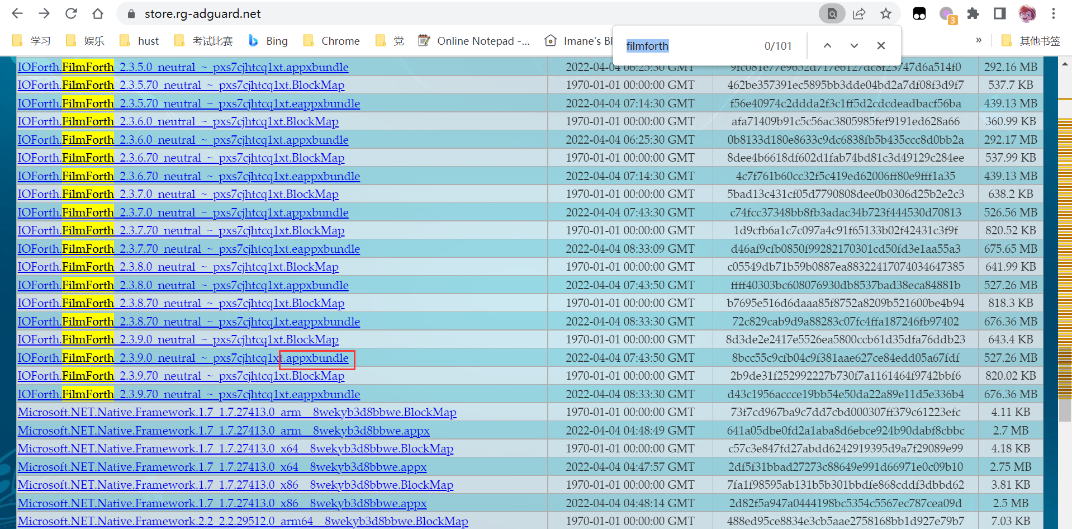Click the 2.5 MB size cell
This screenshot has width=1072, height=529.
tap(1011, 503)
